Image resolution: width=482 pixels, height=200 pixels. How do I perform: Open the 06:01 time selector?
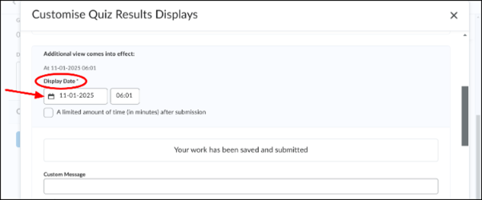125,96
